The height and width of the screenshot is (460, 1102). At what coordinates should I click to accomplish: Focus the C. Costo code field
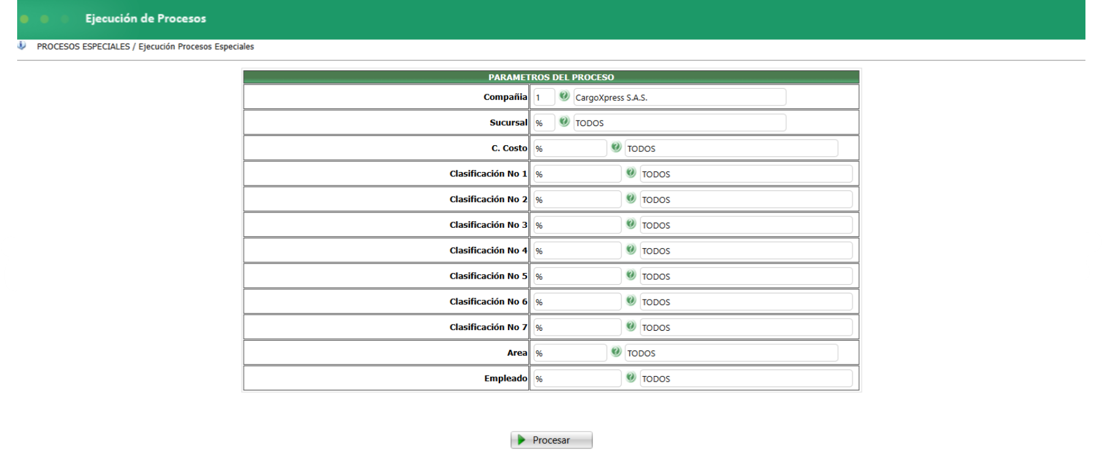569,148
